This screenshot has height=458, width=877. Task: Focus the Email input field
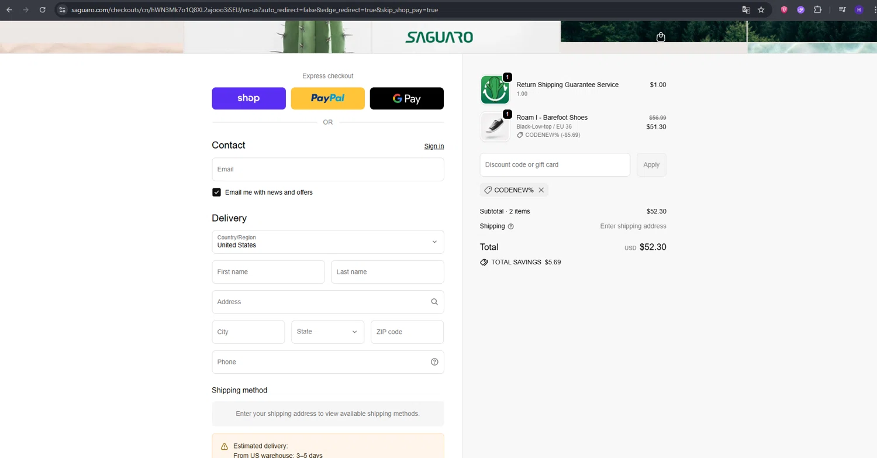(x=328, y=170)
